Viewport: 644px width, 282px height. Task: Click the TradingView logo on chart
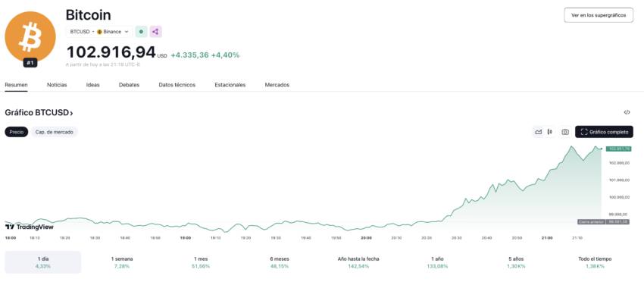pyautogui.click(x=29, y=227)
